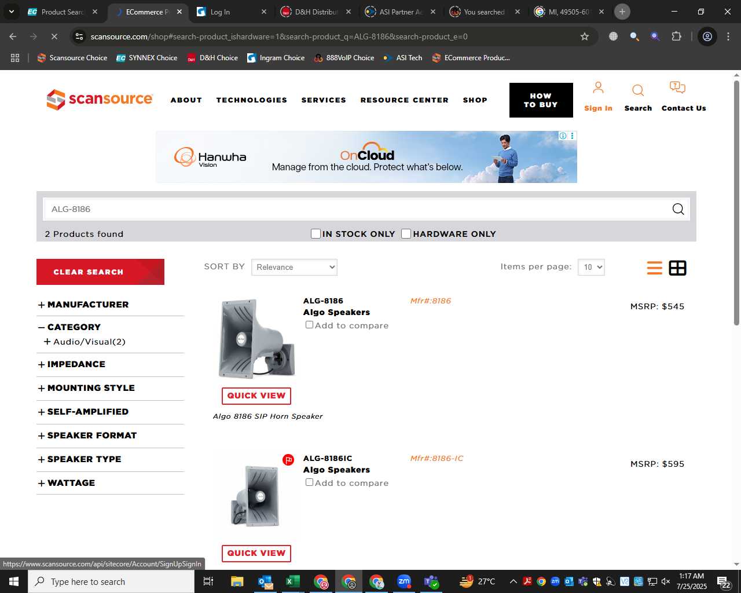View site information icon in address bar
The height and width of the screenshot is (593, 741).
click(x=79, y=36)
